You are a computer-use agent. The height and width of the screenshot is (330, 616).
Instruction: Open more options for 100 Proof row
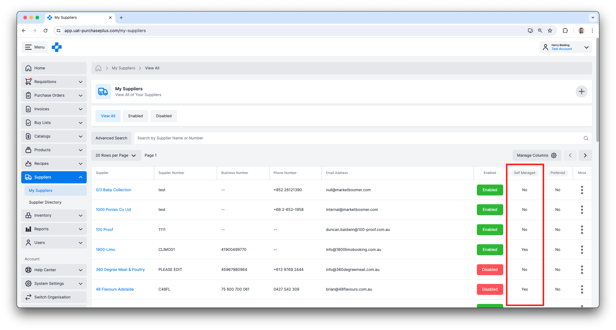[582, 230]
